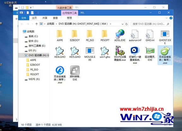Select AXPE folder in navigation tree
182x131 pixels.
point(31,60)
